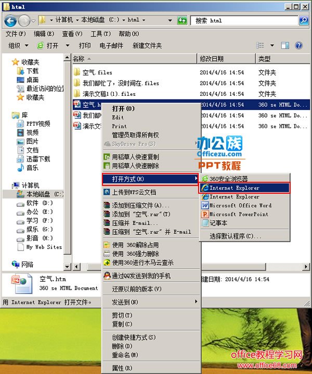Expand the 打开方式(H) submenu

point(150,179)
